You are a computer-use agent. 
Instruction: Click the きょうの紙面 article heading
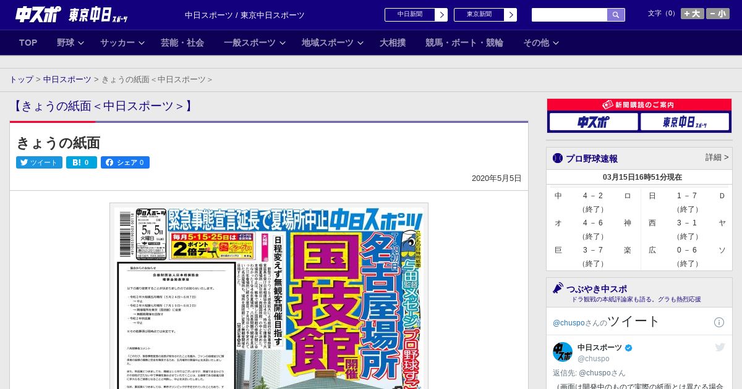pyautogui.click(x=58, y=143)
